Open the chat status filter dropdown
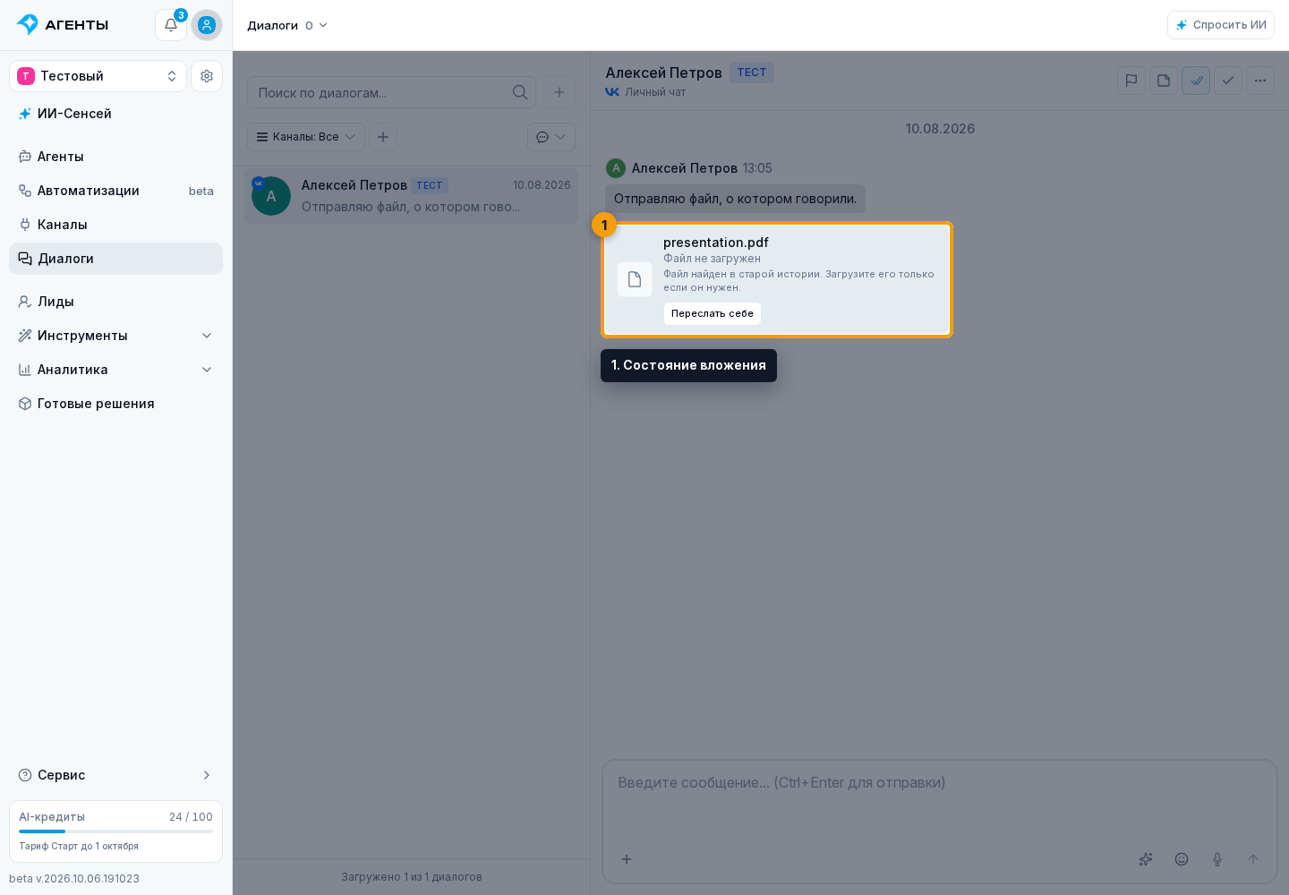This screenshot has width=1289, height=895. [x=551, y=137]
